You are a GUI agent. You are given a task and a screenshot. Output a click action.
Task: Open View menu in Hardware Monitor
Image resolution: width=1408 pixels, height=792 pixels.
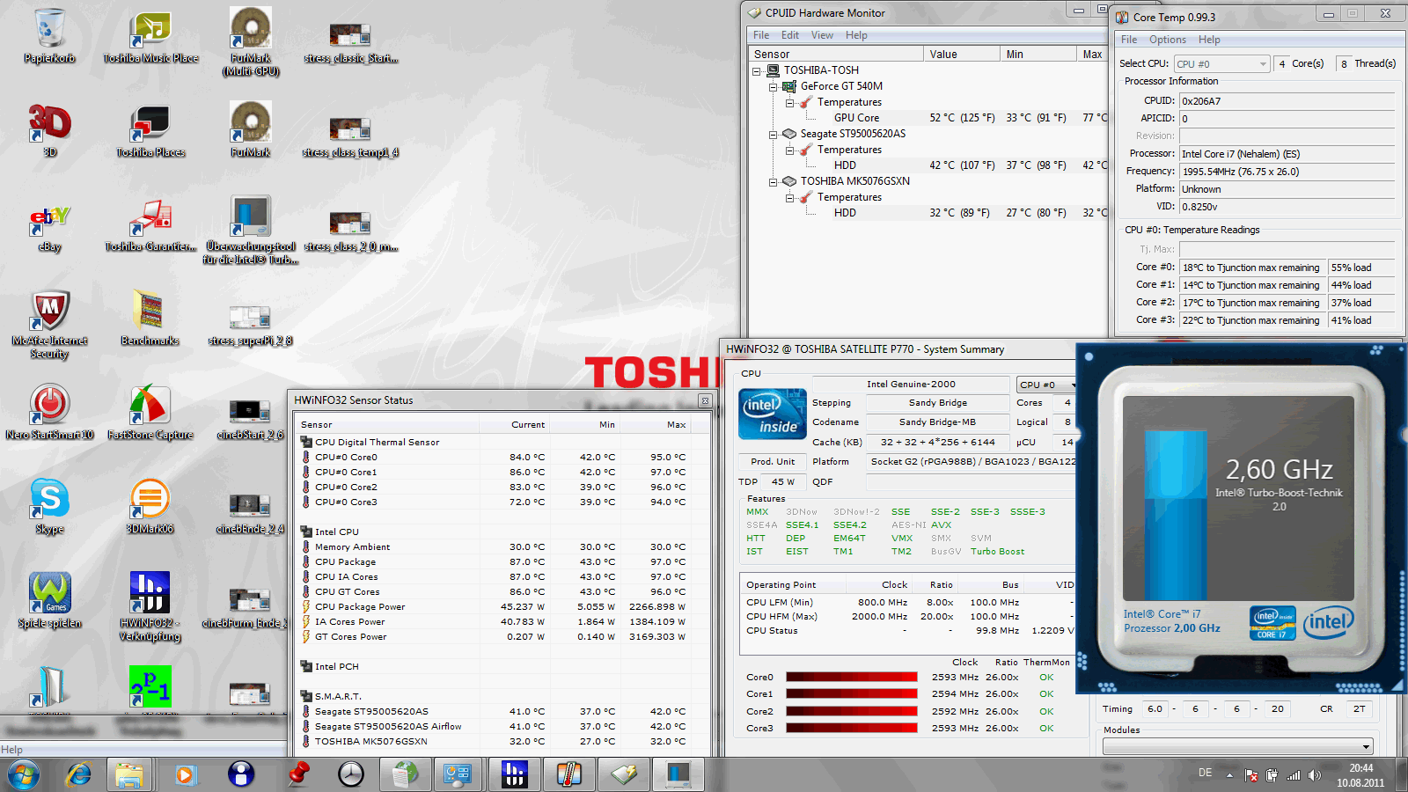tap(822, 35)
